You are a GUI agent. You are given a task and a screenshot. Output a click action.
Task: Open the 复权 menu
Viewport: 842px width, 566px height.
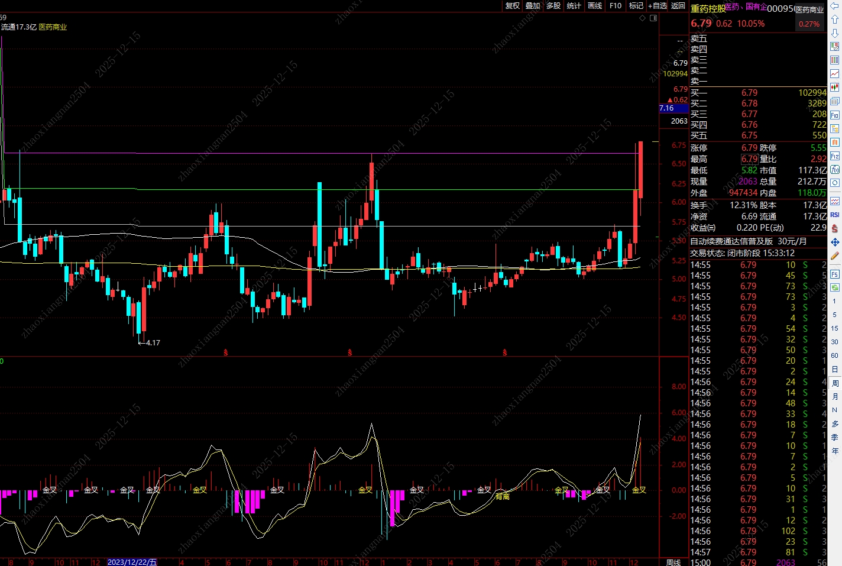pos(513,5)
